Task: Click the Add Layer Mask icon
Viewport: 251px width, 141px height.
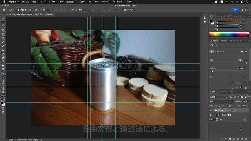Action: pos(230,139)
